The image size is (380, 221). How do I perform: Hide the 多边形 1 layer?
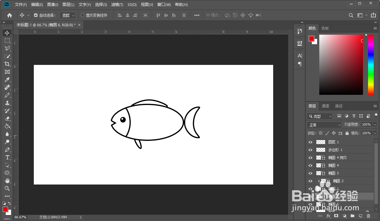click(x=310, y=150)
